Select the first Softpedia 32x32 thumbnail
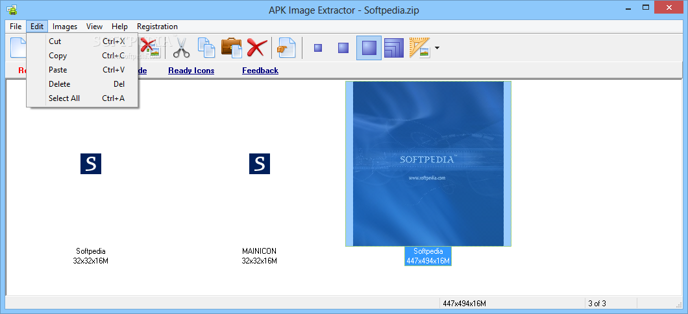 tap(91, 164)
